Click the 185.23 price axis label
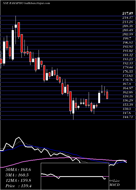Viewport: 136px width, 190px height. pos(128,59)
